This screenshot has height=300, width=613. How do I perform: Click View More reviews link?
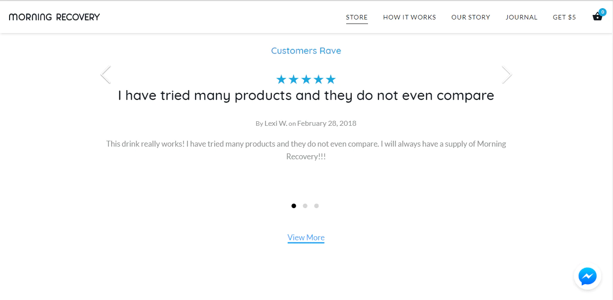[306, 238]
